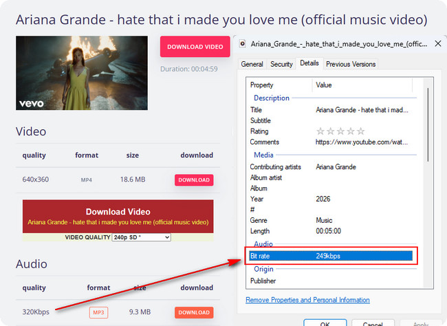Image resolution: width=447 pixels, height=326 pixels.
Task: Select the Bit rate 249kbps row
Action: pyautogui.click(x=331, y=256)
